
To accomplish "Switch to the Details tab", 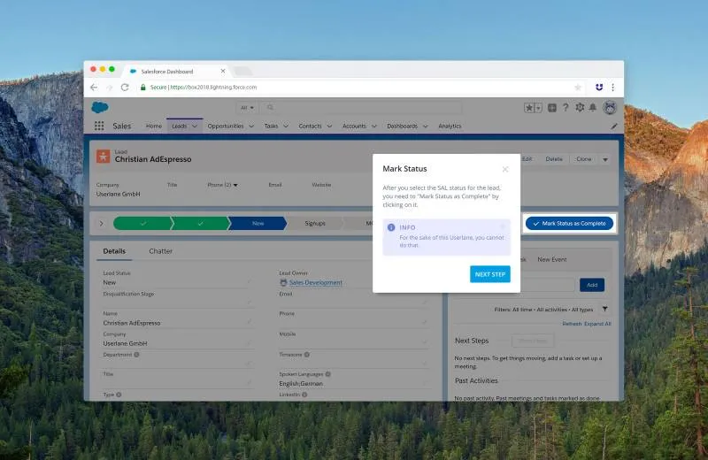I will coord(114,251).
